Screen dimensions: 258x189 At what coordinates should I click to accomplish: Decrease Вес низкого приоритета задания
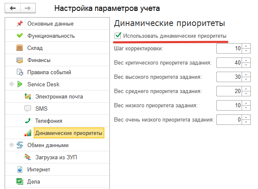(246, 108)
